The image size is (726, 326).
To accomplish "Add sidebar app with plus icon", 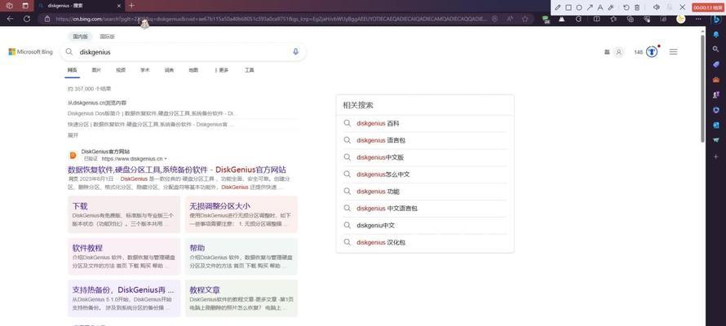I will point(716,156).
